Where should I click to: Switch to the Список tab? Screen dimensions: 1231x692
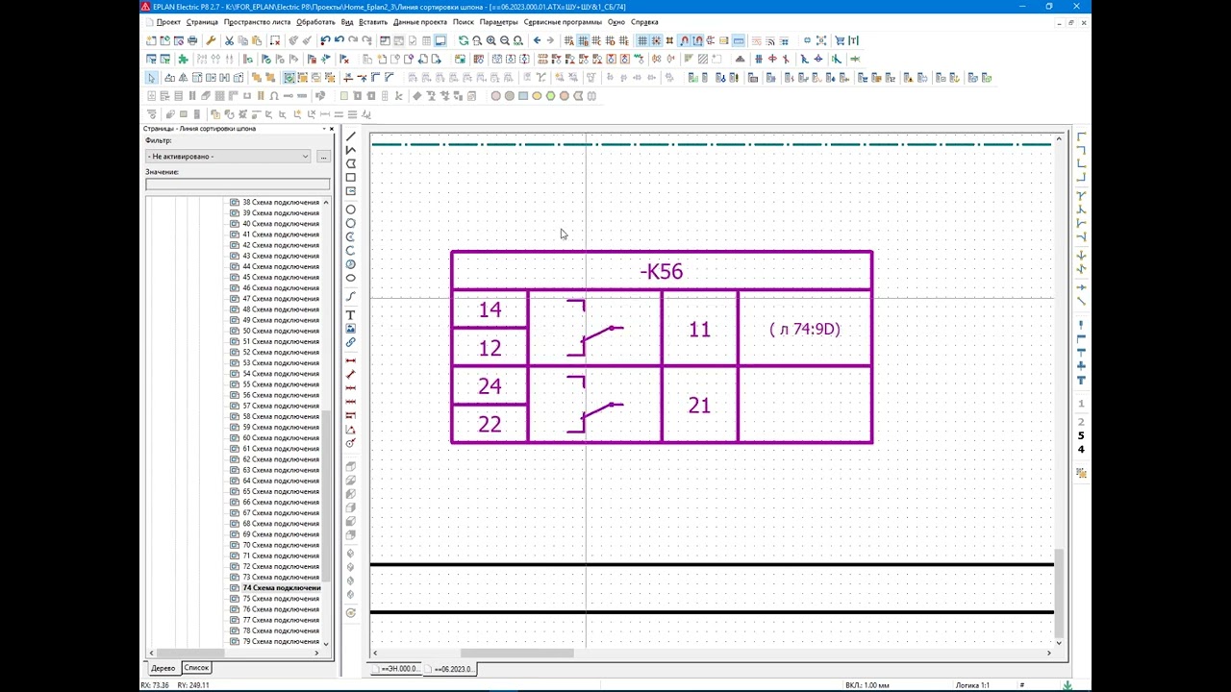coord(196,668)
